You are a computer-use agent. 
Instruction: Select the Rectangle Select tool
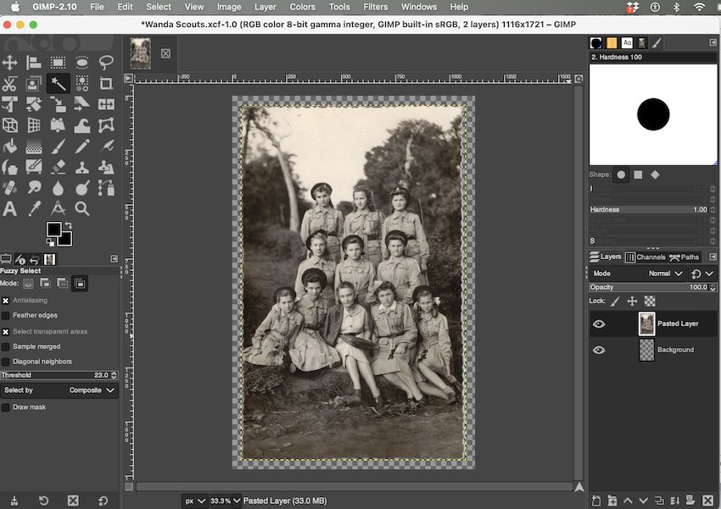pyautogui.click(x=58, y=62)
